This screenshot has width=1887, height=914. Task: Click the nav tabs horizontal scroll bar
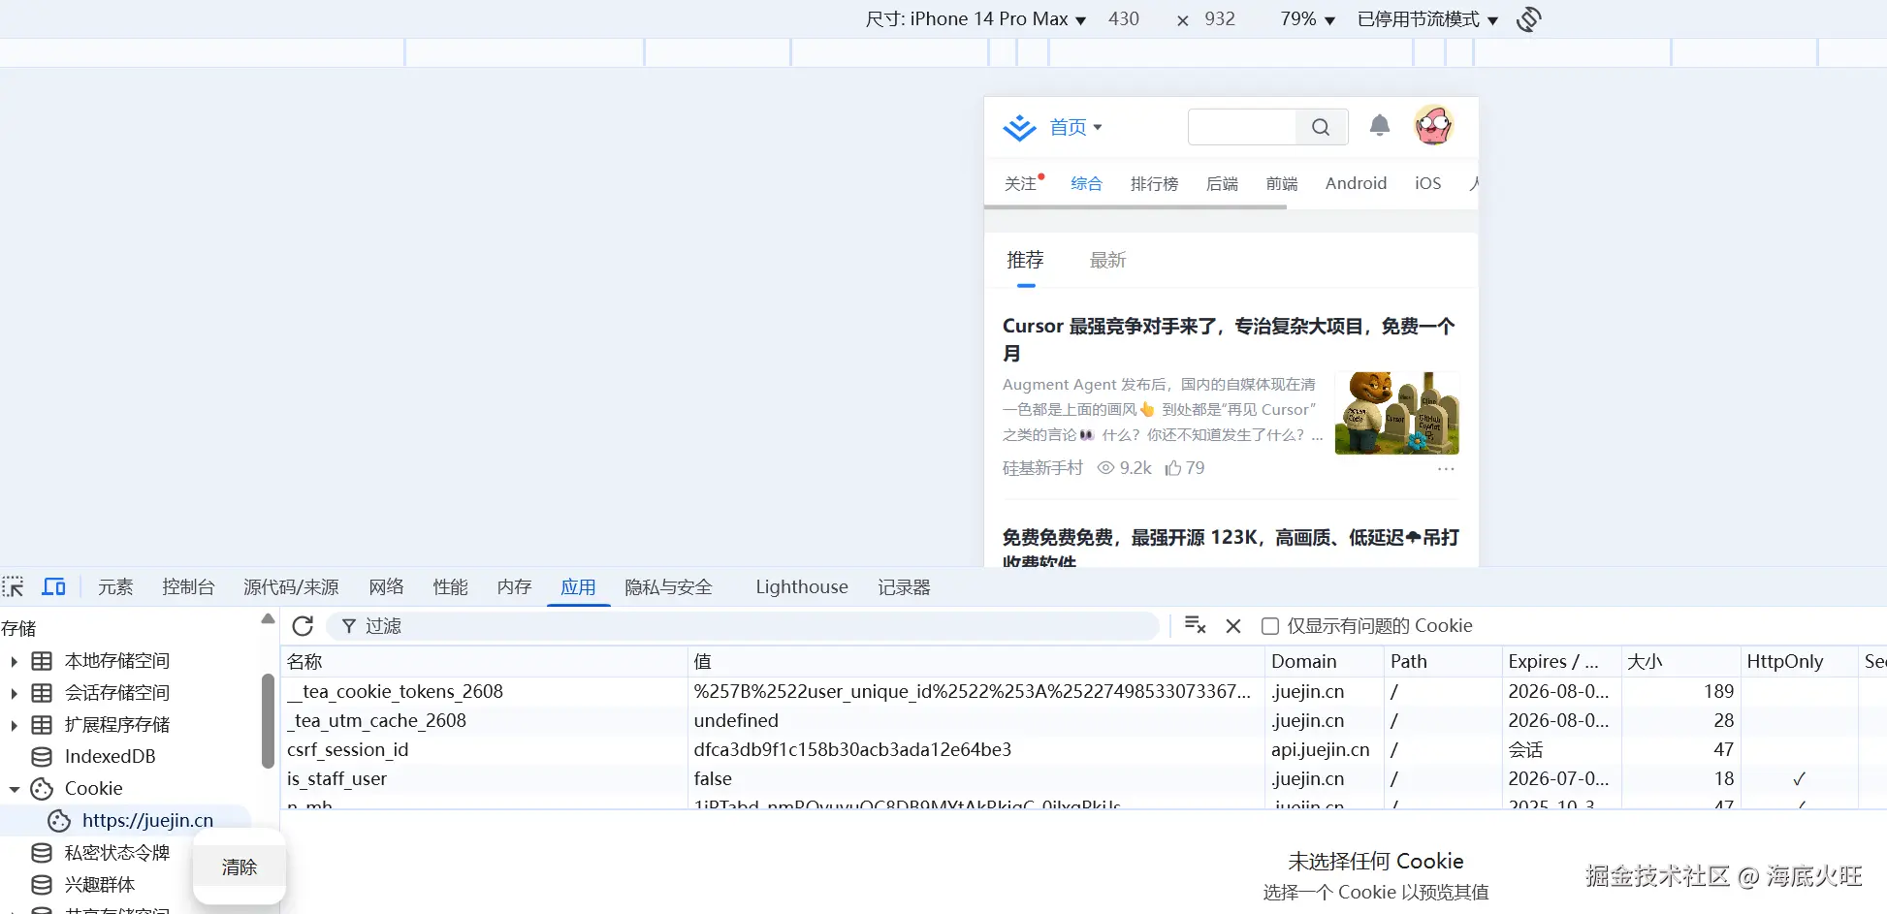(1135, 206)
